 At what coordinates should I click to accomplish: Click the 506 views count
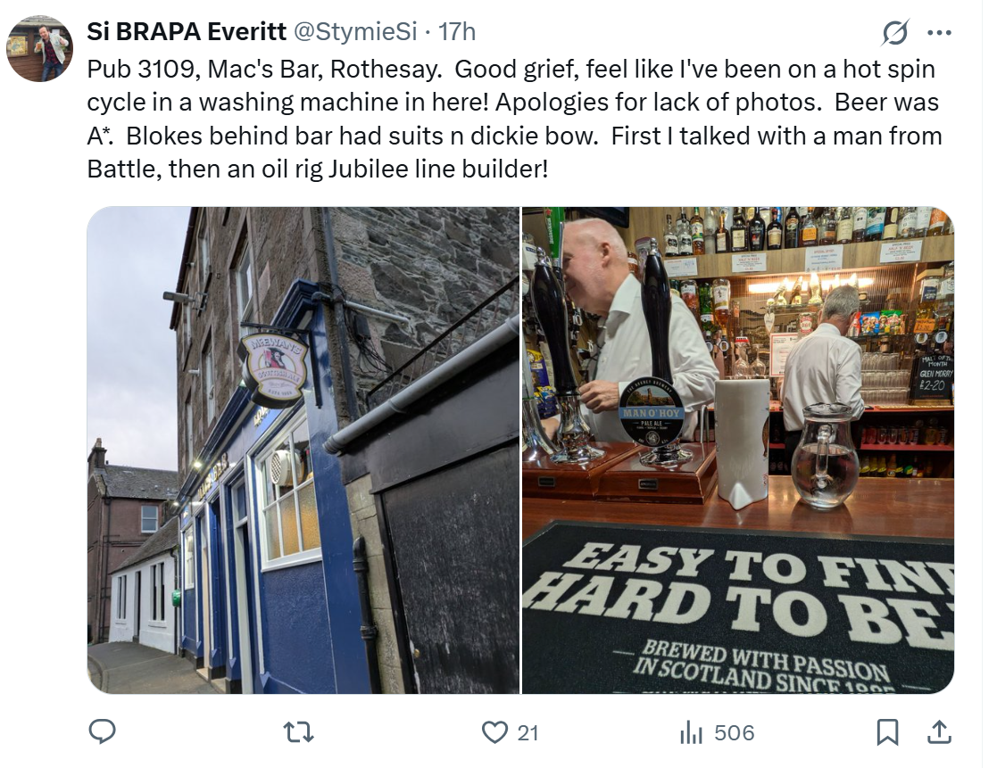[x=735, y=733]
